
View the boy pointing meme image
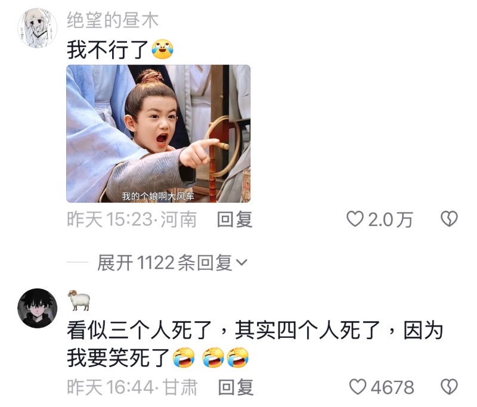tap(159, 133)
